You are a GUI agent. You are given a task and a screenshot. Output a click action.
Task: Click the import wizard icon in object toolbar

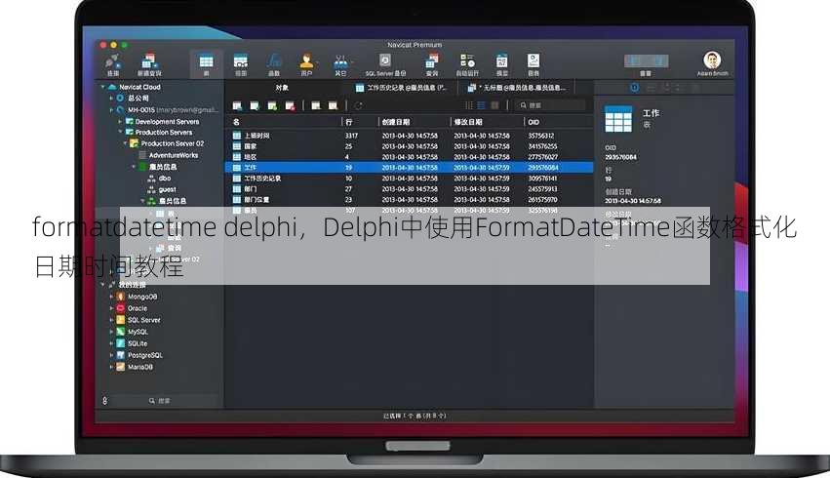tap(316, 106)
